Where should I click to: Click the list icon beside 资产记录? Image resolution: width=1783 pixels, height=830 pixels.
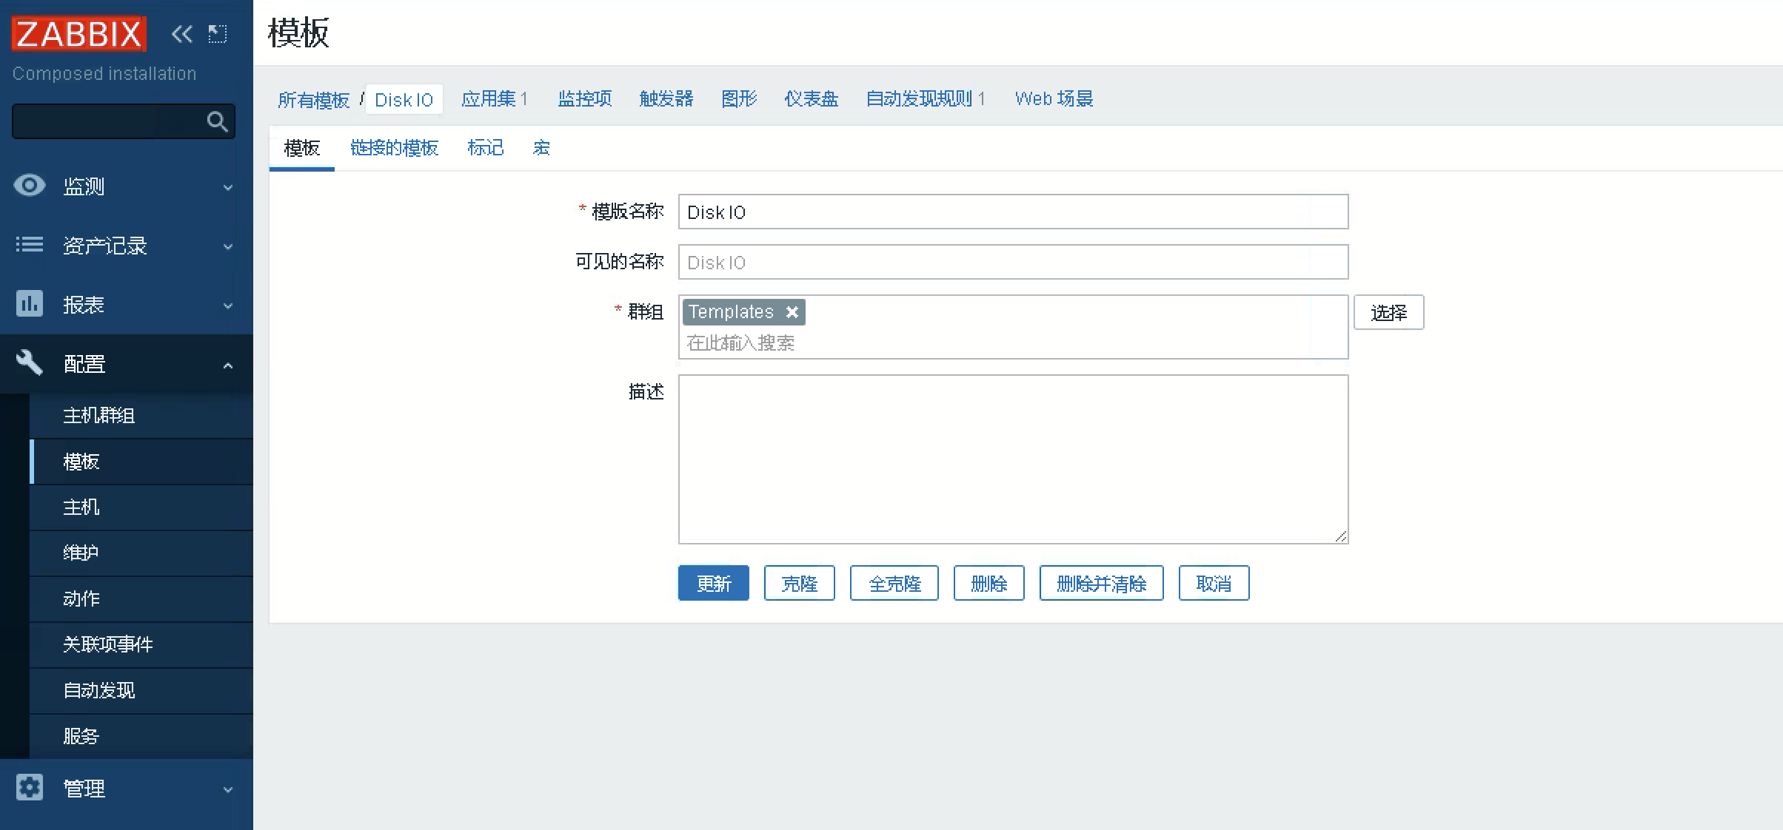[x=30, y=245]
